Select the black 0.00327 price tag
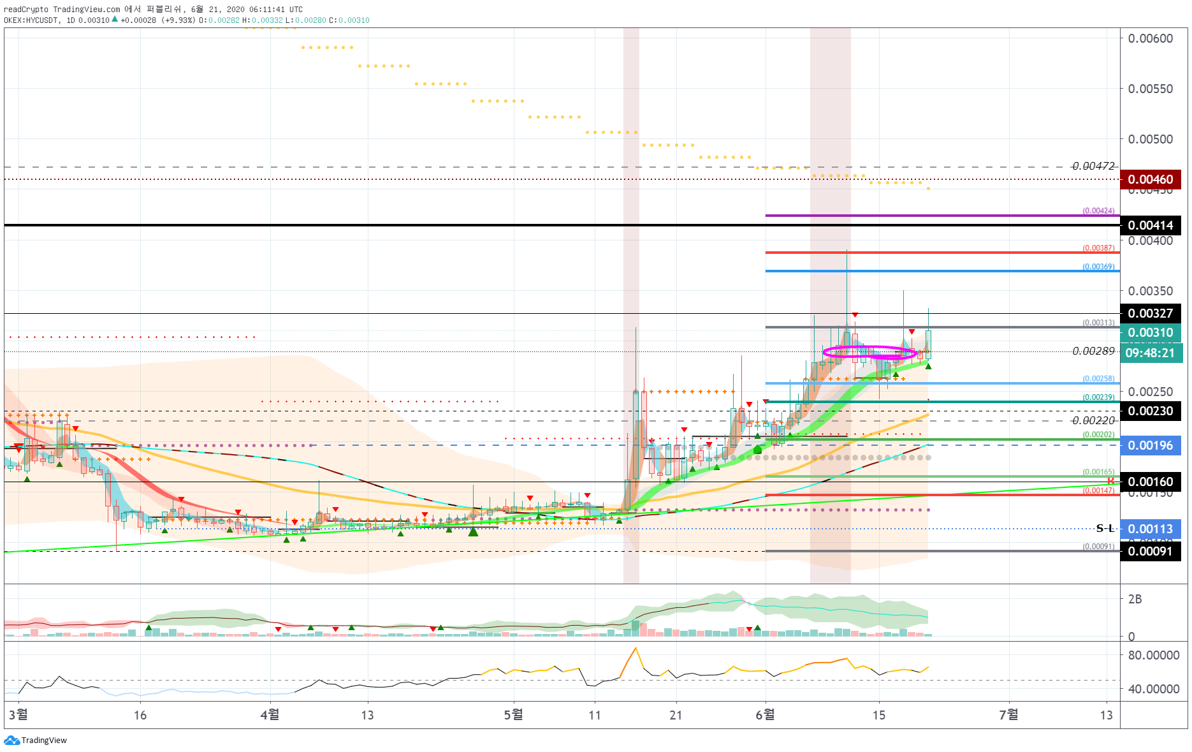 pyautogui.click(x=1151, y=313)
